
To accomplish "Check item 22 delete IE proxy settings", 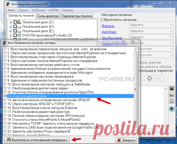I will pyautogui.click(x=5, y=131).
